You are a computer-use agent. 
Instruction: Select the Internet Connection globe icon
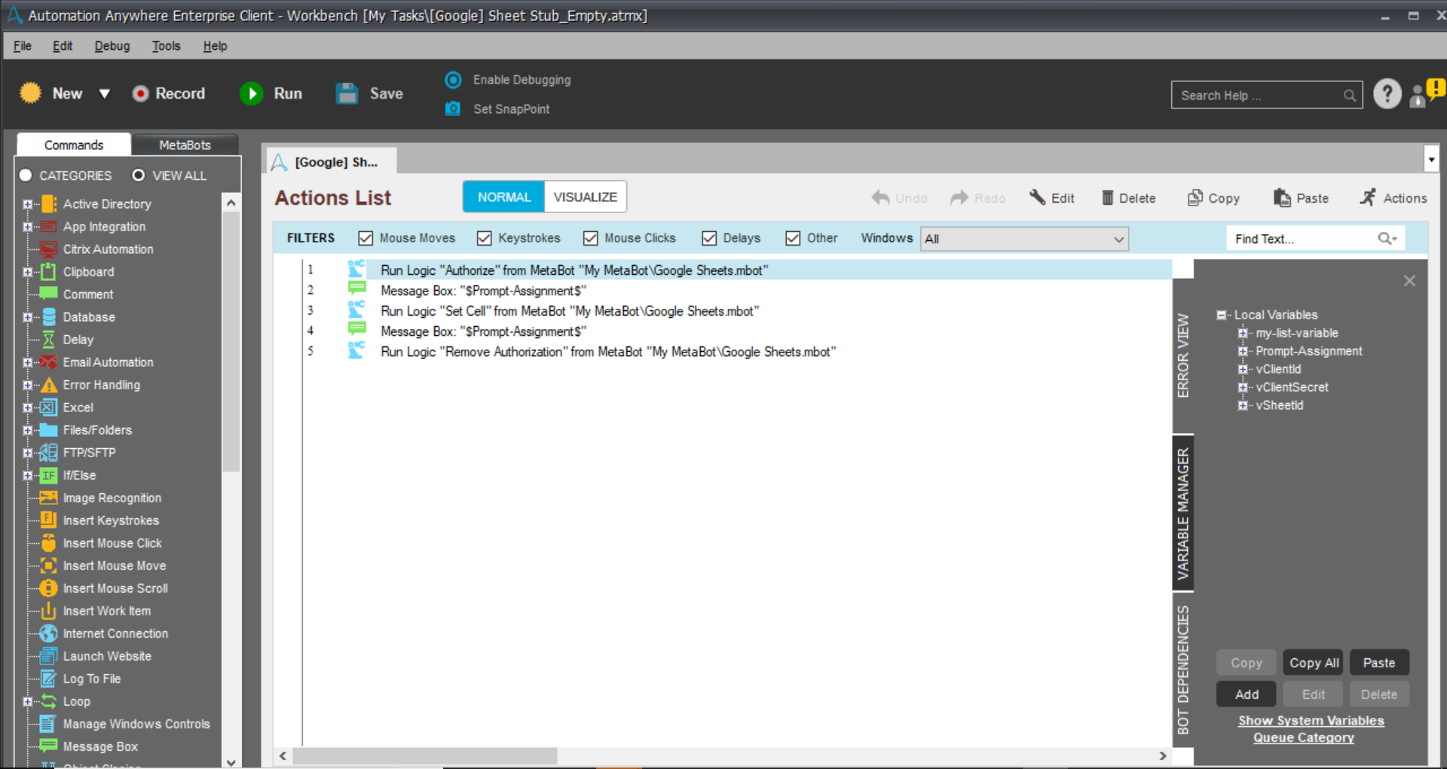(x=48, y=633)
